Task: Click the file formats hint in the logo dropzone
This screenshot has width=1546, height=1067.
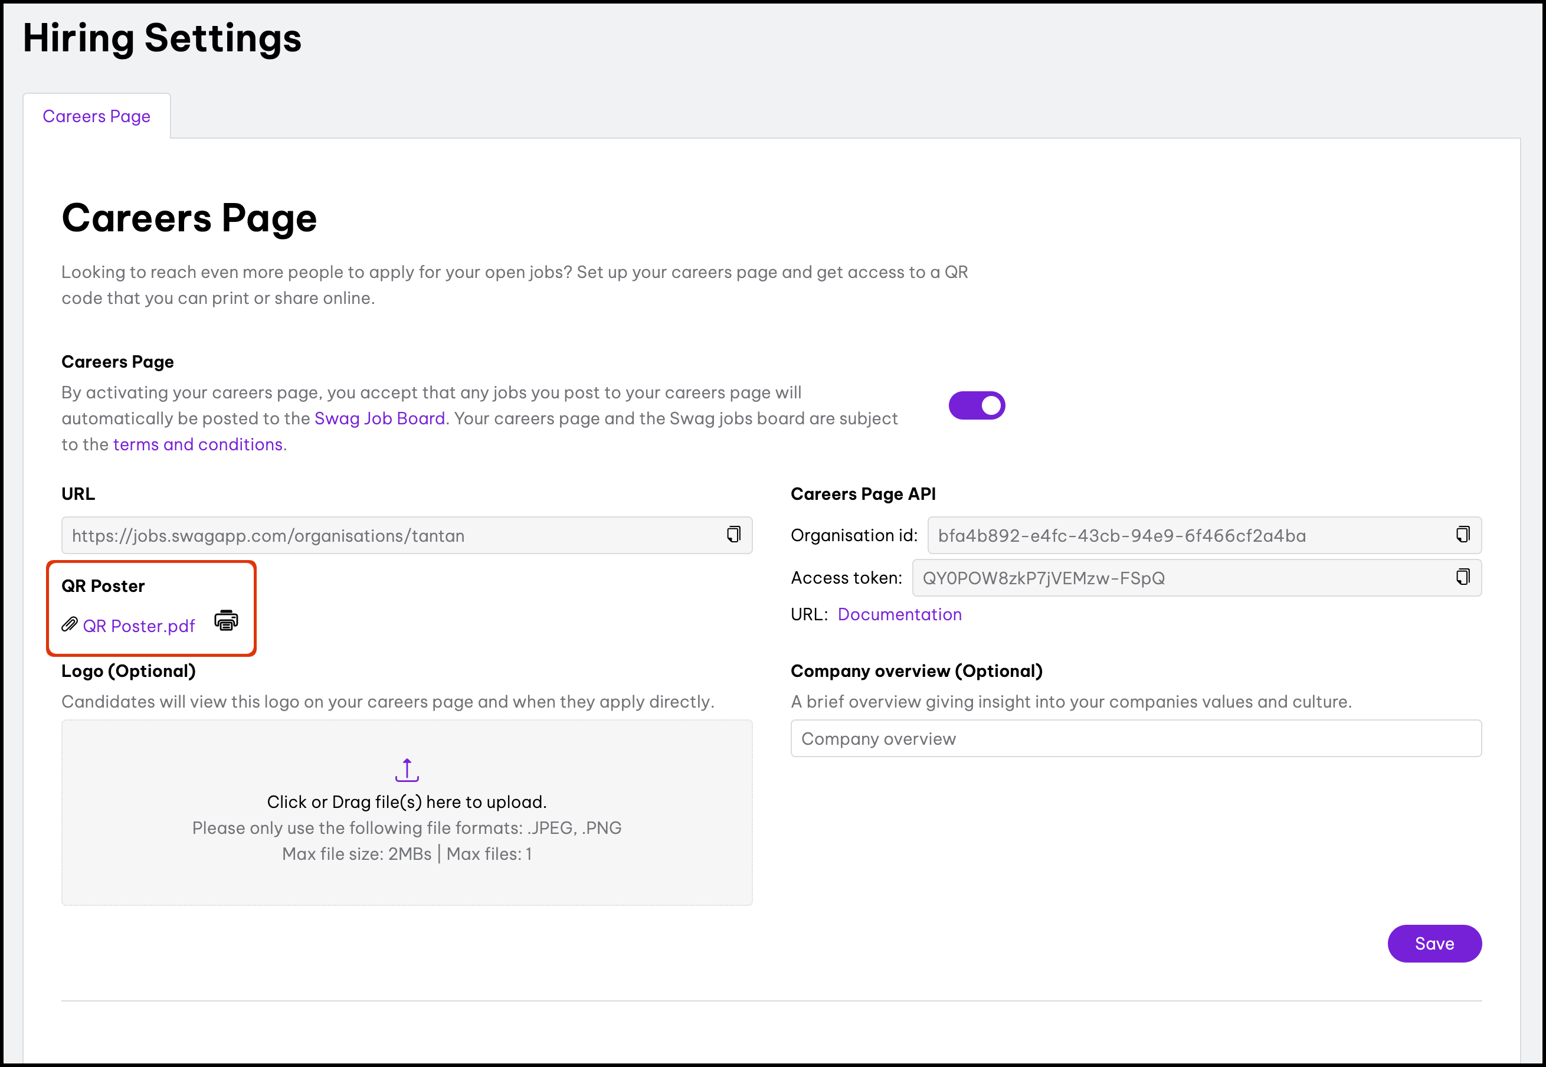Action: [x=407, y=829]
